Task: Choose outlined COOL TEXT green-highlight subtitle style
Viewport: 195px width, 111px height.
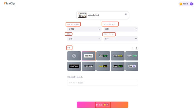Action: pos(103,56)
